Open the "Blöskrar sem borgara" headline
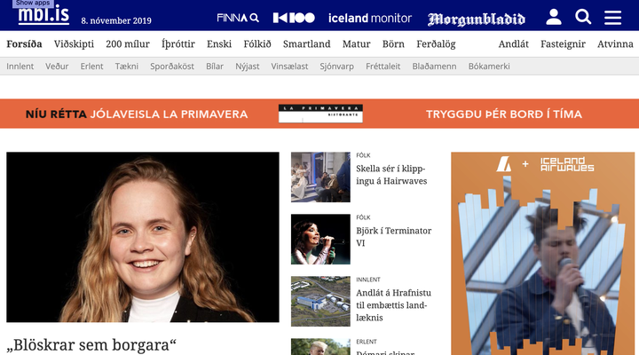 tap(91, 345)
